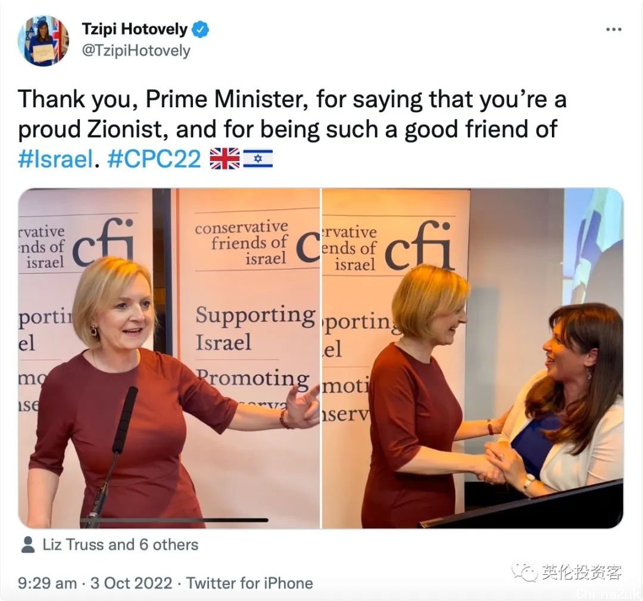Open Tzipi Hotovely's profile avatar
The width and height of the screenshot is (643, 601).
pyautogui.click(x=43, y=41)
